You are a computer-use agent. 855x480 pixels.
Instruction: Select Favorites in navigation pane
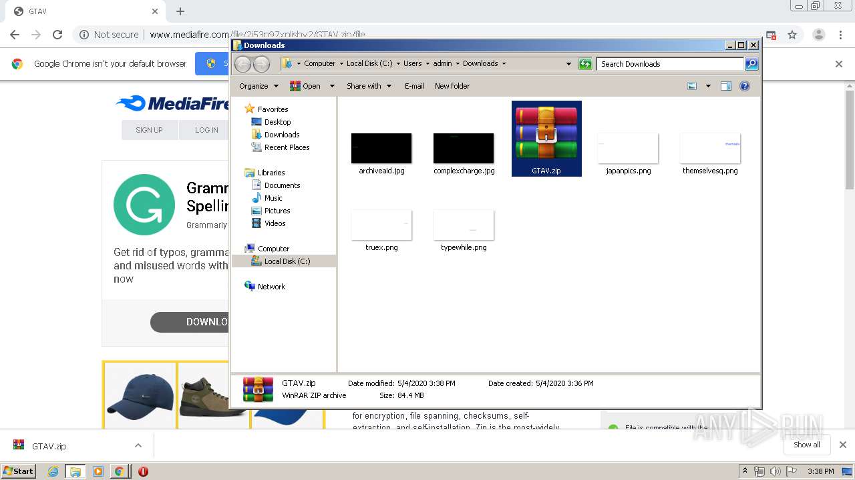pos(273,109)
